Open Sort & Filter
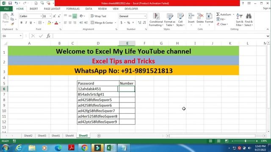271x152 pixels. pyautogui.click(x=239, y=20)
